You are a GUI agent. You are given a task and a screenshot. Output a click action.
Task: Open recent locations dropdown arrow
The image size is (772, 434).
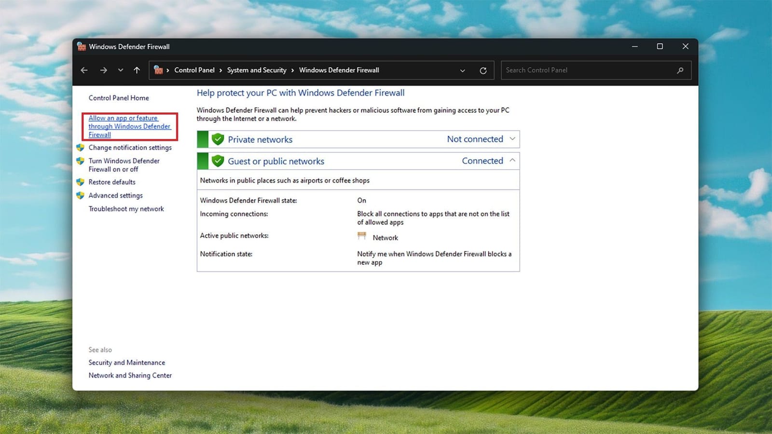pyautogui.click(x=121, y=70)
